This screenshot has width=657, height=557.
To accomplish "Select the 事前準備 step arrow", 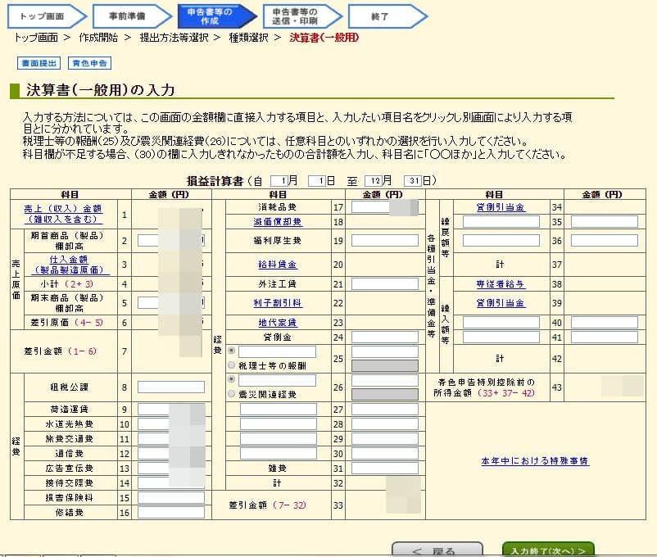I will point(132,16).
